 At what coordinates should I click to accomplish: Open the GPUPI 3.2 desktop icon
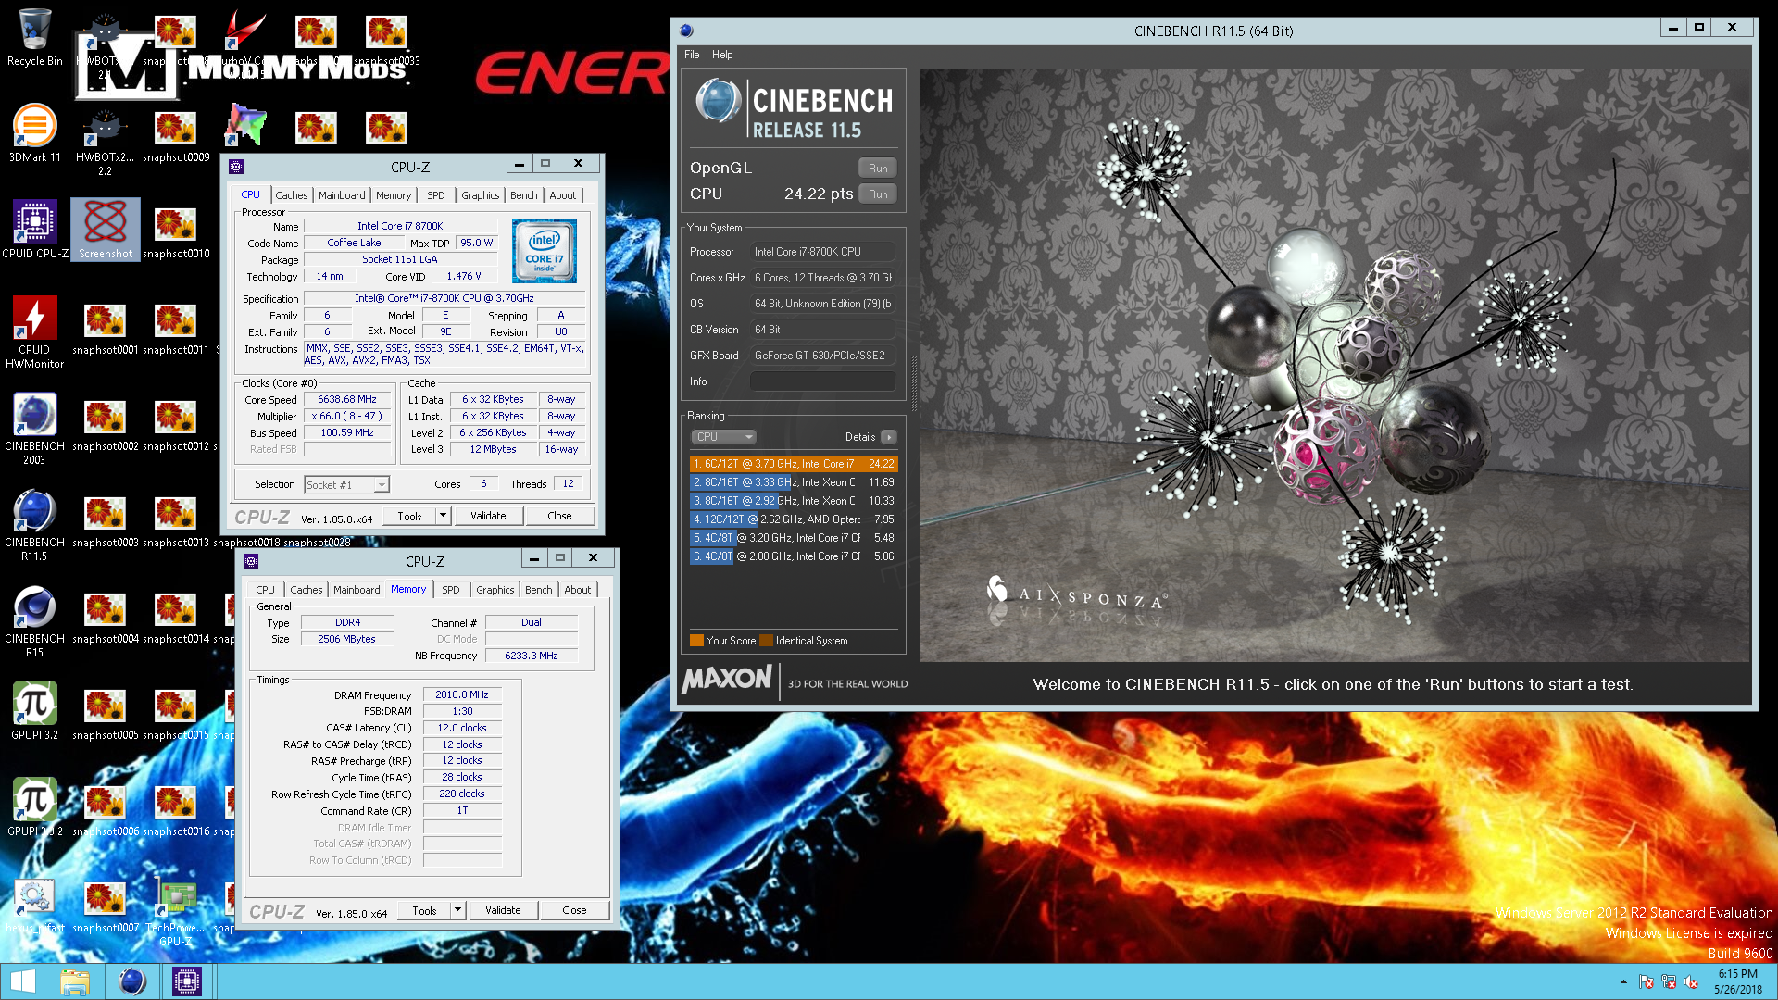tap(34, 712)
